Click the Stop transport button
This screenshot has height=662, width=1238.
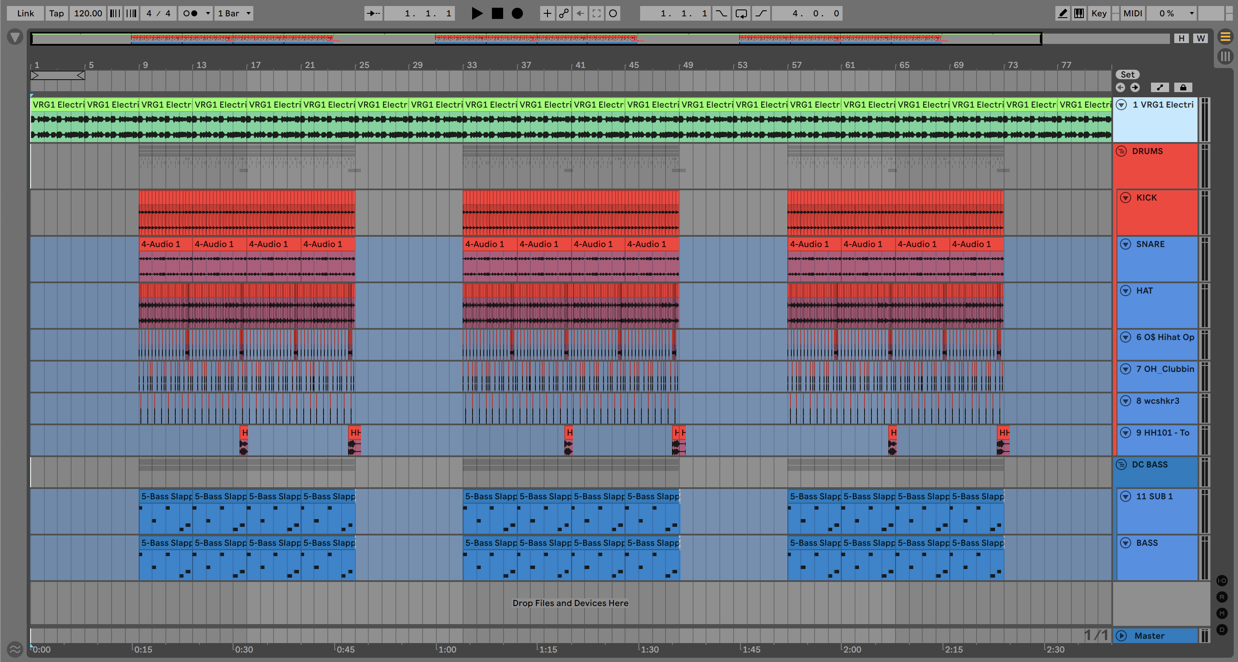498,13
